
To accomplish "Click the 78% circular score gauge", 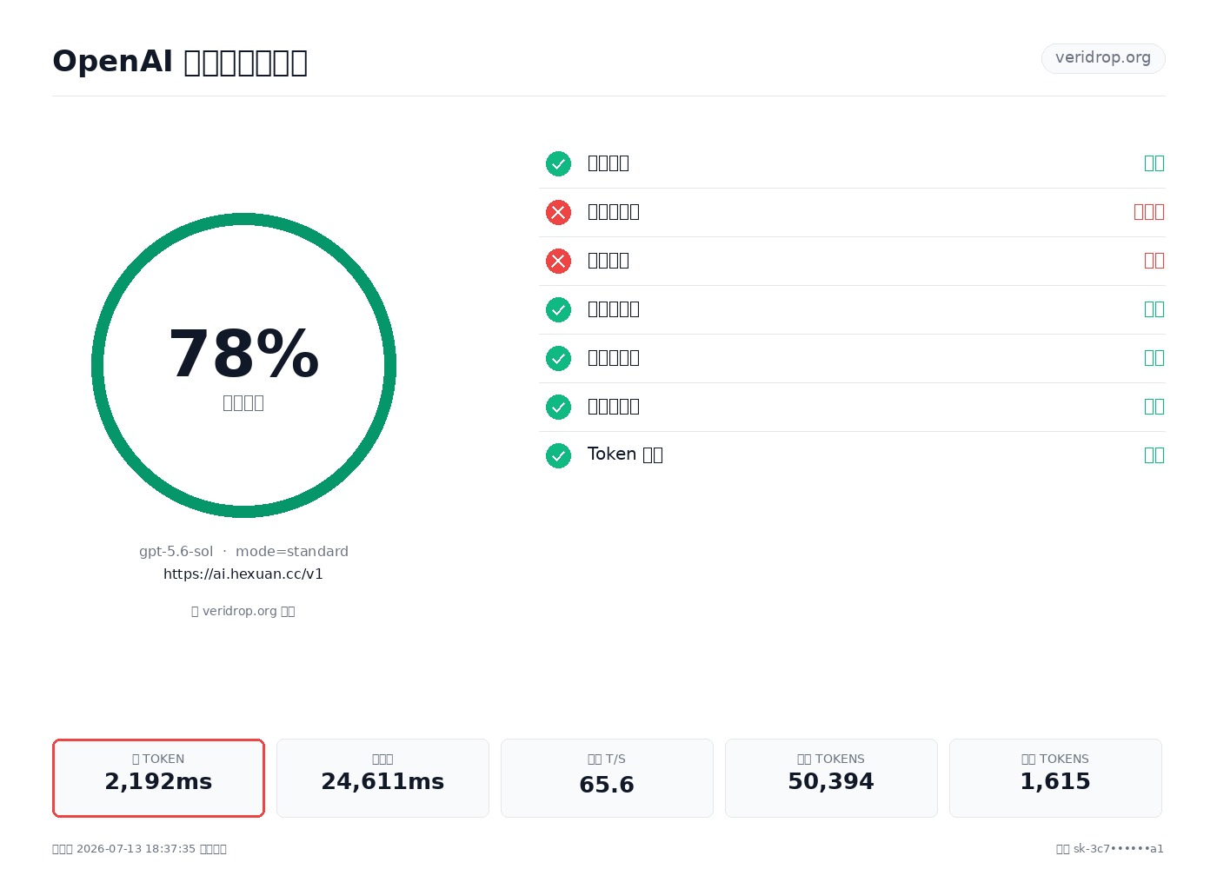I will (x=243, y=365).
